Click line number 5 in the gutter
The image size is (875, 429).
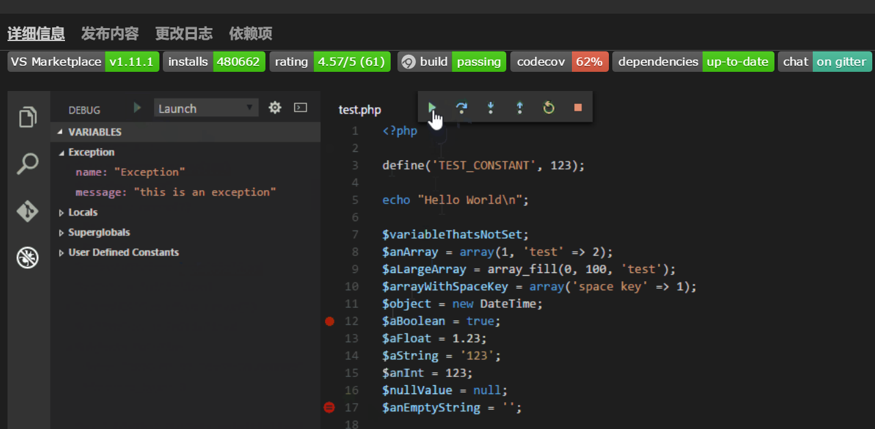click(x=354, y=200)
